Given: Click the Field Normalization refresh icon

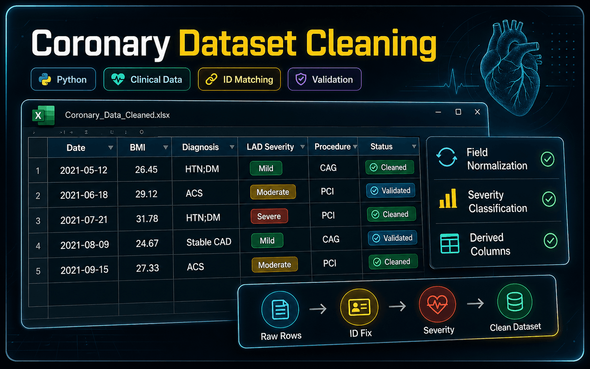Looking at the screenshot, I should [x=446, y=157].
